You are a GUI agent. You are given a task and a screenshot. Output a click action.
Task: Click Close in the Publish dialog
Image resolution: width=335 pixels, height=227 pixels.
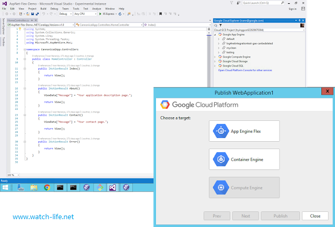click(315, 216)
